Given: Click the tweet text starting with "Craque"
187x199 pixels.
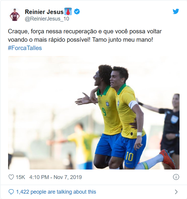Looking at the screenshot, I should [x=85, y=35].
